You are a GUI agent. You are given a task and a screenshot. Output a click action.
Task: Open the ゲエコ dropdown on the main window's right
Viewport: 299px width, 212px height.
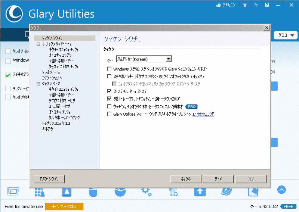click(286, 35)
